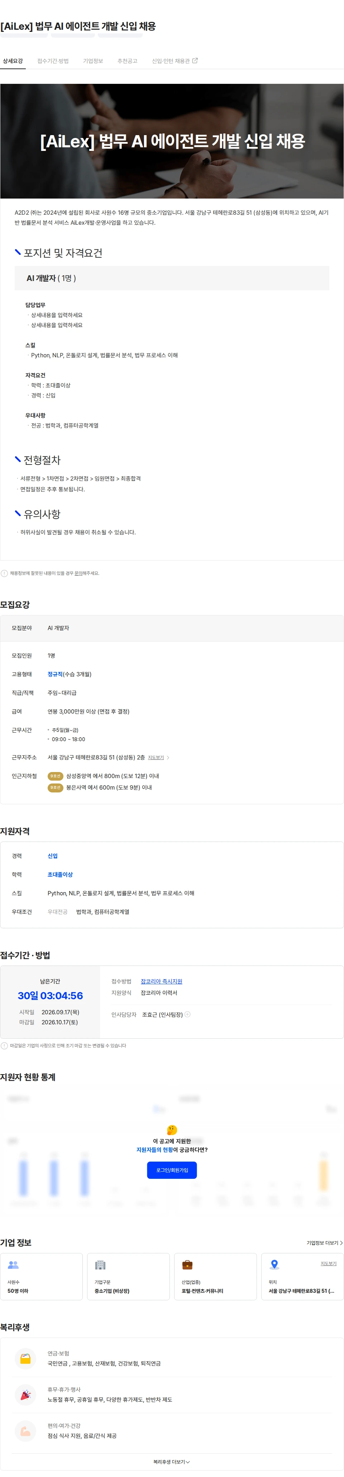The image size is (344, 1477).
Task: Switch to 기업정보 tab
Action: tap(93, 61)
